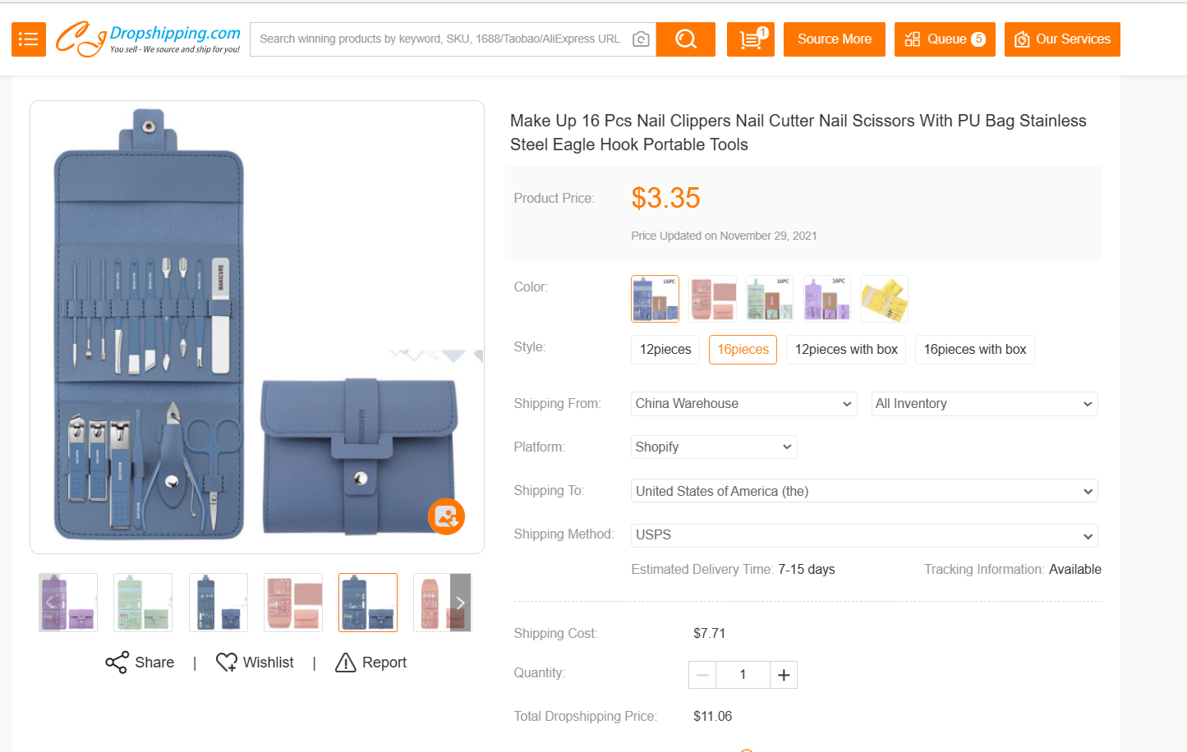Click the camera image search icon

(641, 39)
